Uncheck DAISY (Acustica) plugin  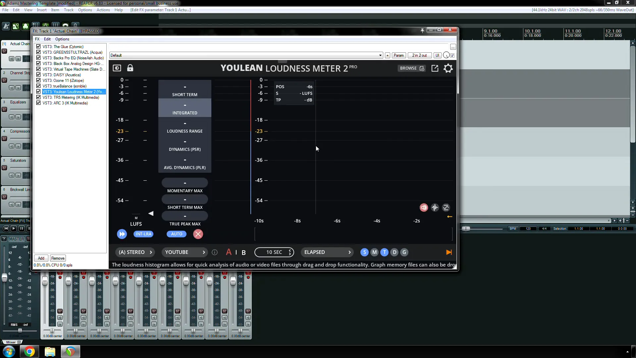[x=38, y=75]
